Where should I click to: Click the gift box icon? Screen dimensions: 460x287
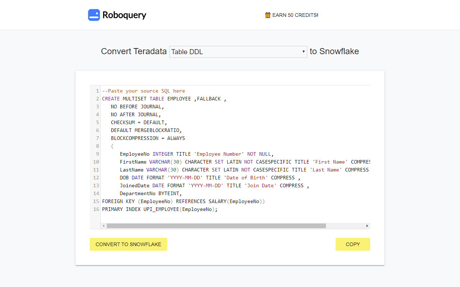268,15
